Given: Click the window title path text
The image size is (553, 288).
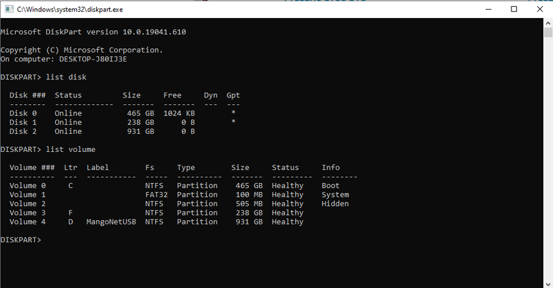Looking at the screenshot, I should (70, 10).
